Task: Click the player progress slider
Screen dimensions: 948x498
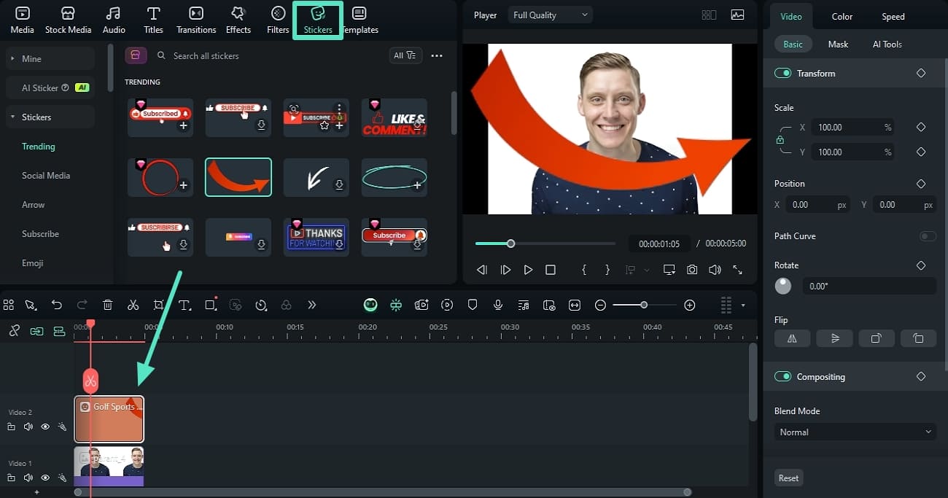Action: 545,244
